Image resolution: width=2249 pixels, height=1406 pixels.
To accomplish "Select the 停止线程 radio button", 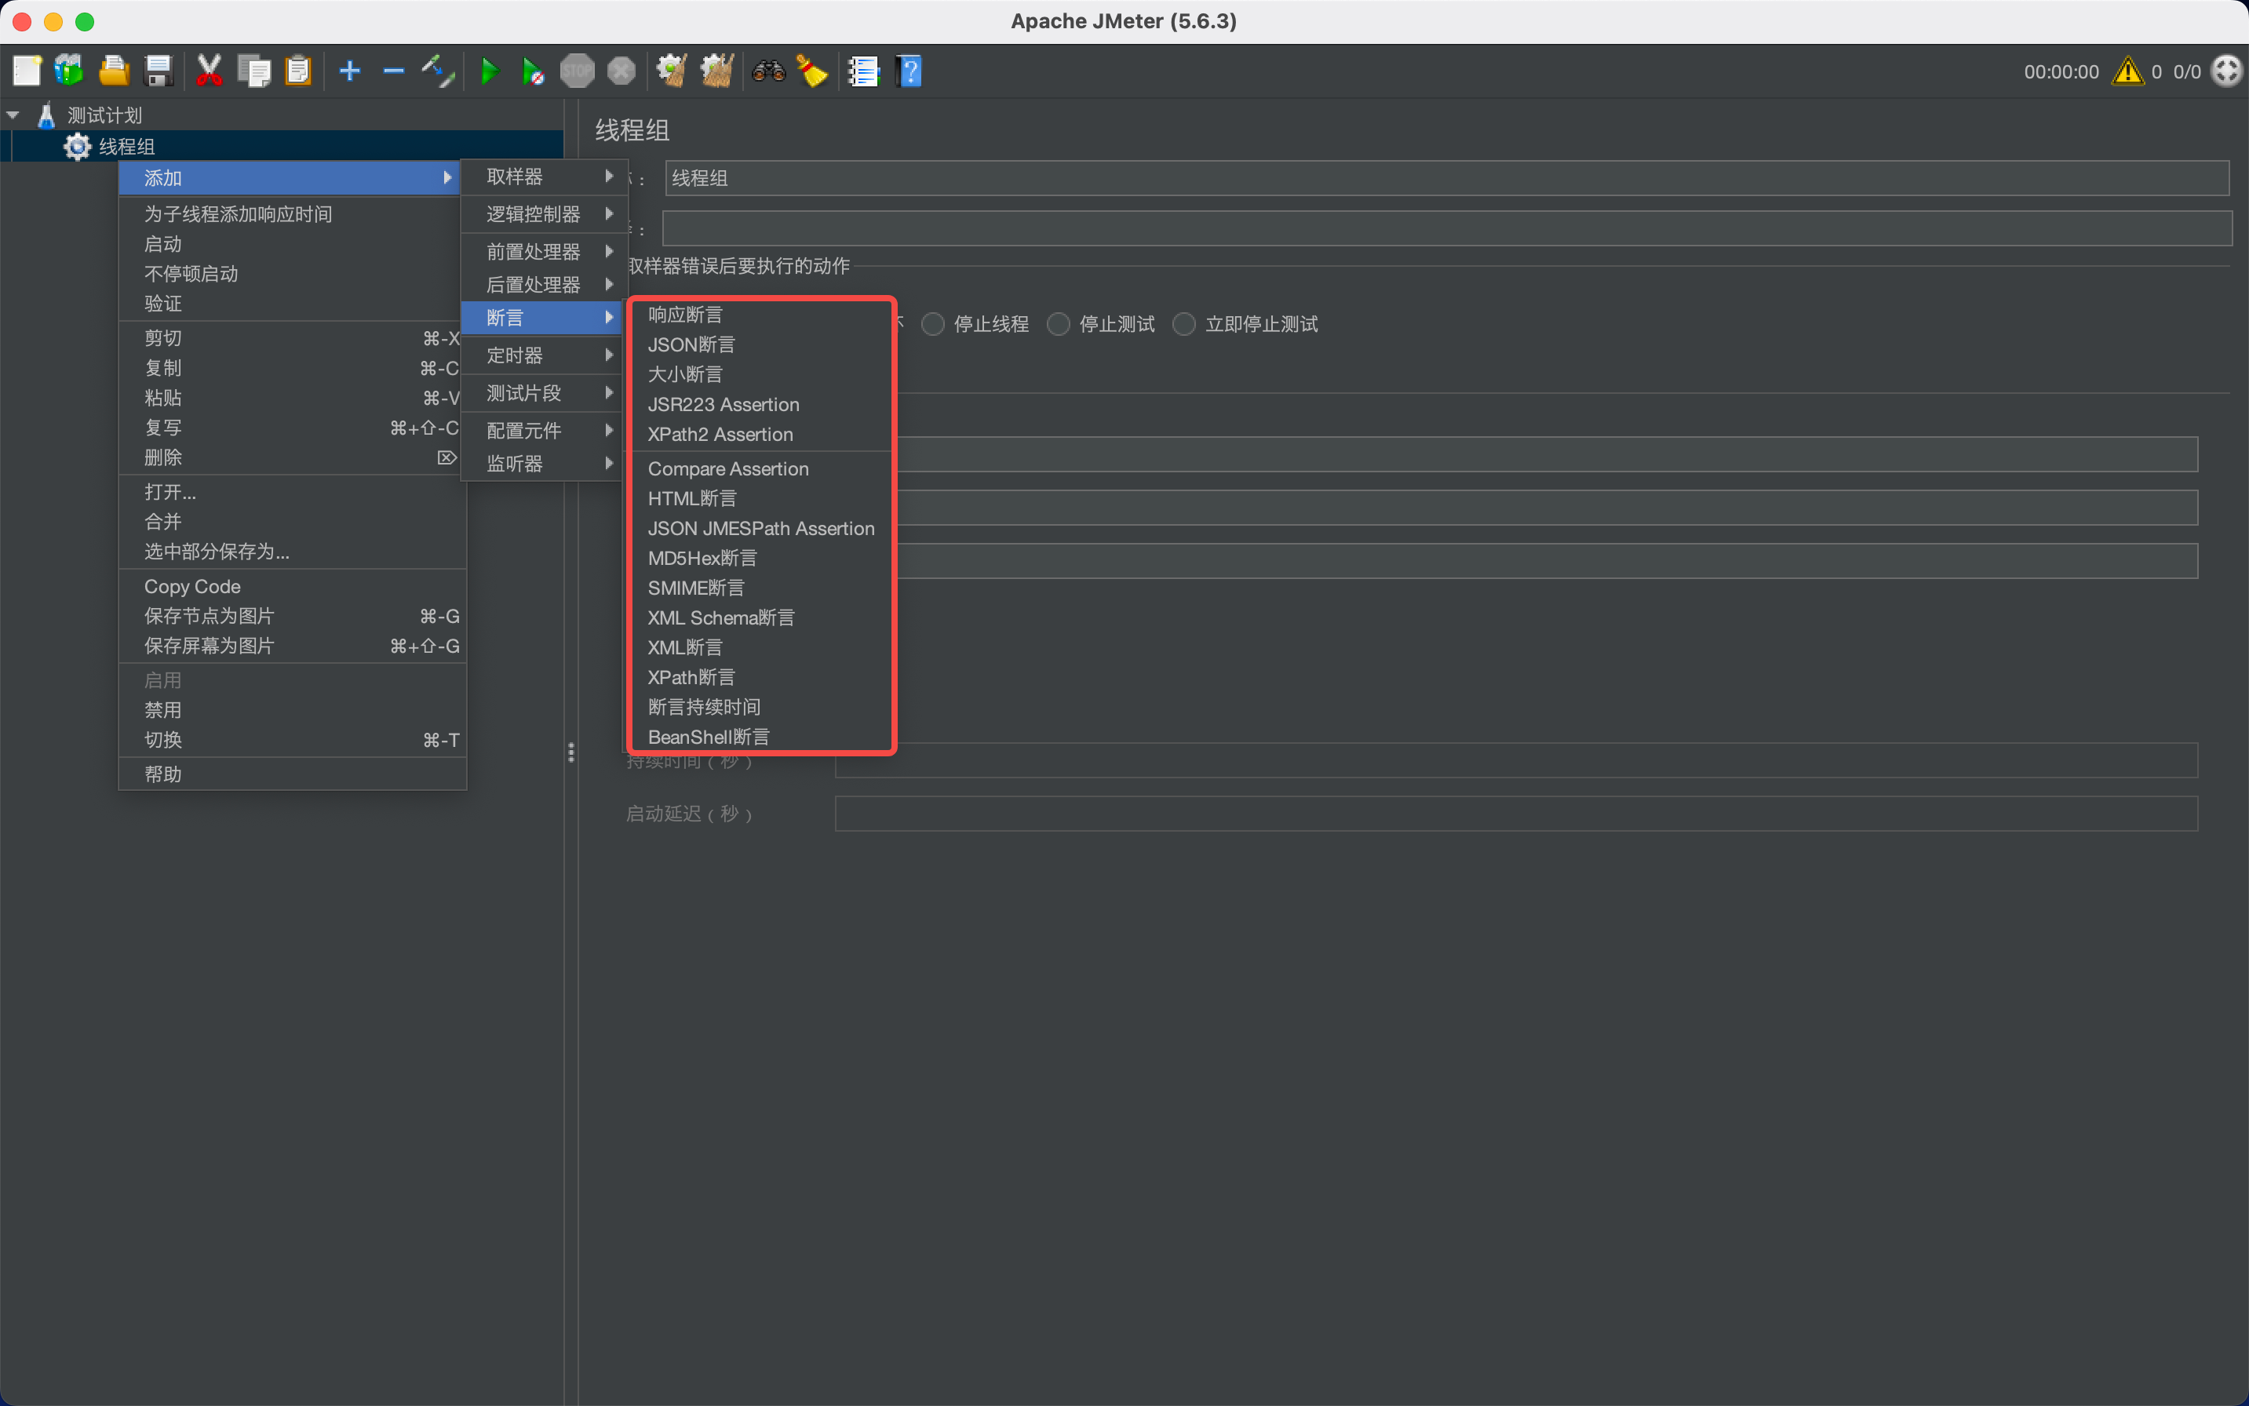I will [933, 323].
